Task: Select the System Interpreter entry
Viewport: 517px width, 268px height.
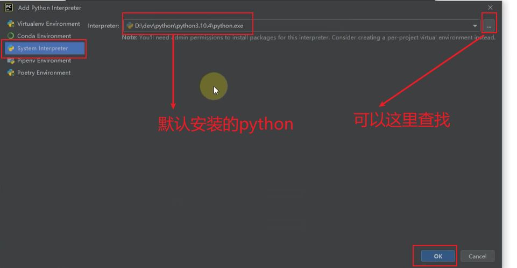Action: click(x=43, y=48)
